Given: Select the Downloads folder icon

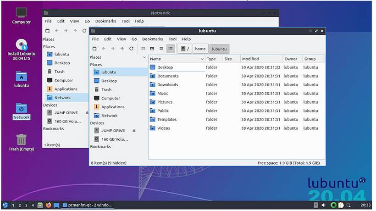Looking at the screenshot, I should [x=153, y=84].
